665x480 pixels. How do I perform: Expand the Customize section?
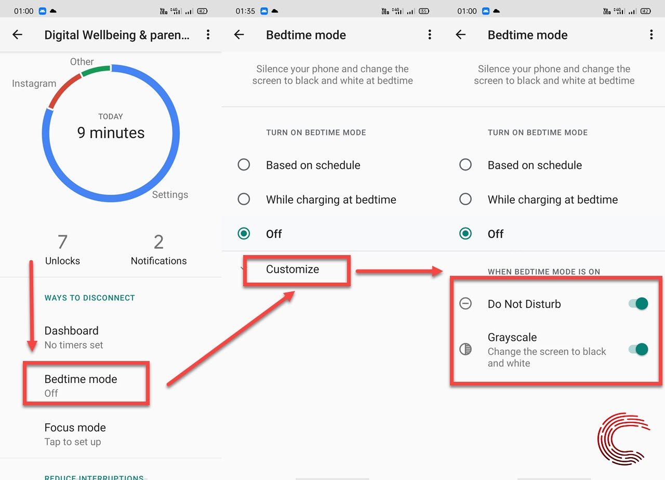tap(292, 269)
